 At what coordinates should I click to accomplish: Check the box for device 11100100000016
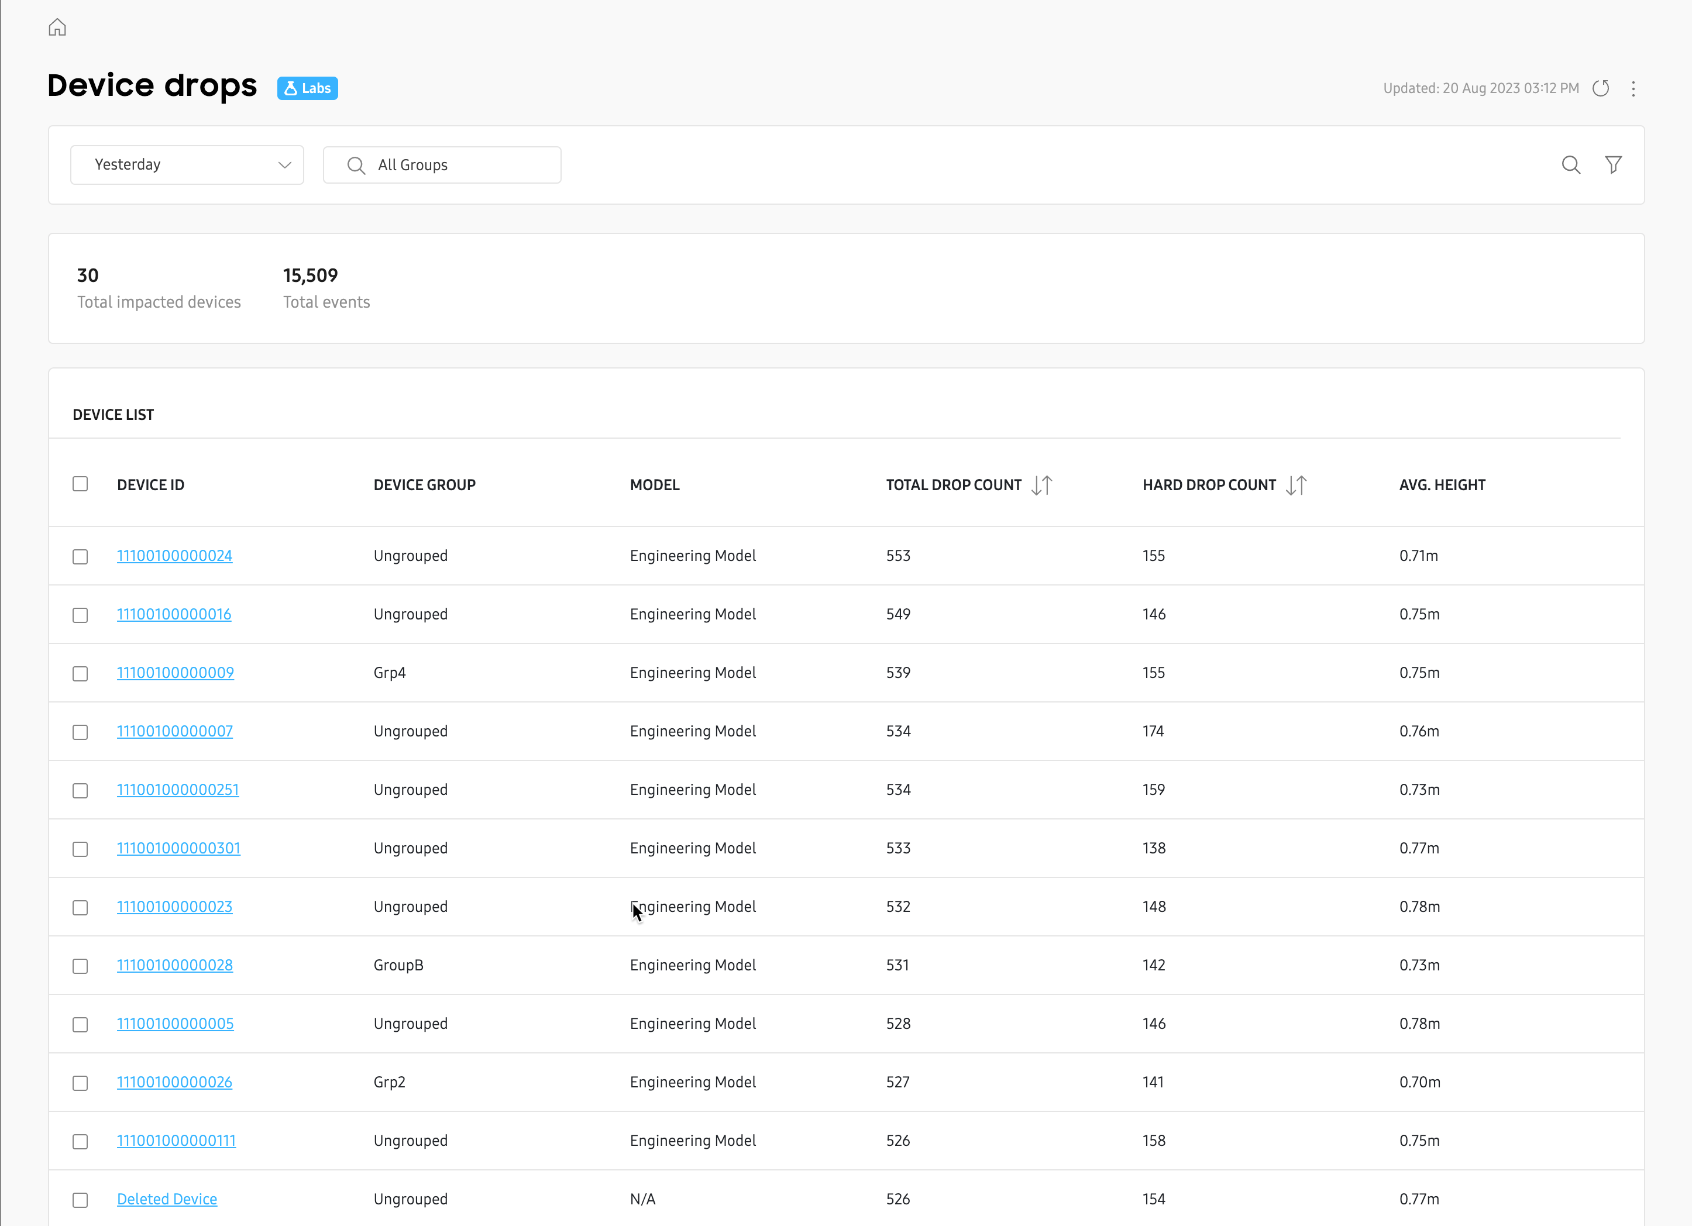[81, 615]
